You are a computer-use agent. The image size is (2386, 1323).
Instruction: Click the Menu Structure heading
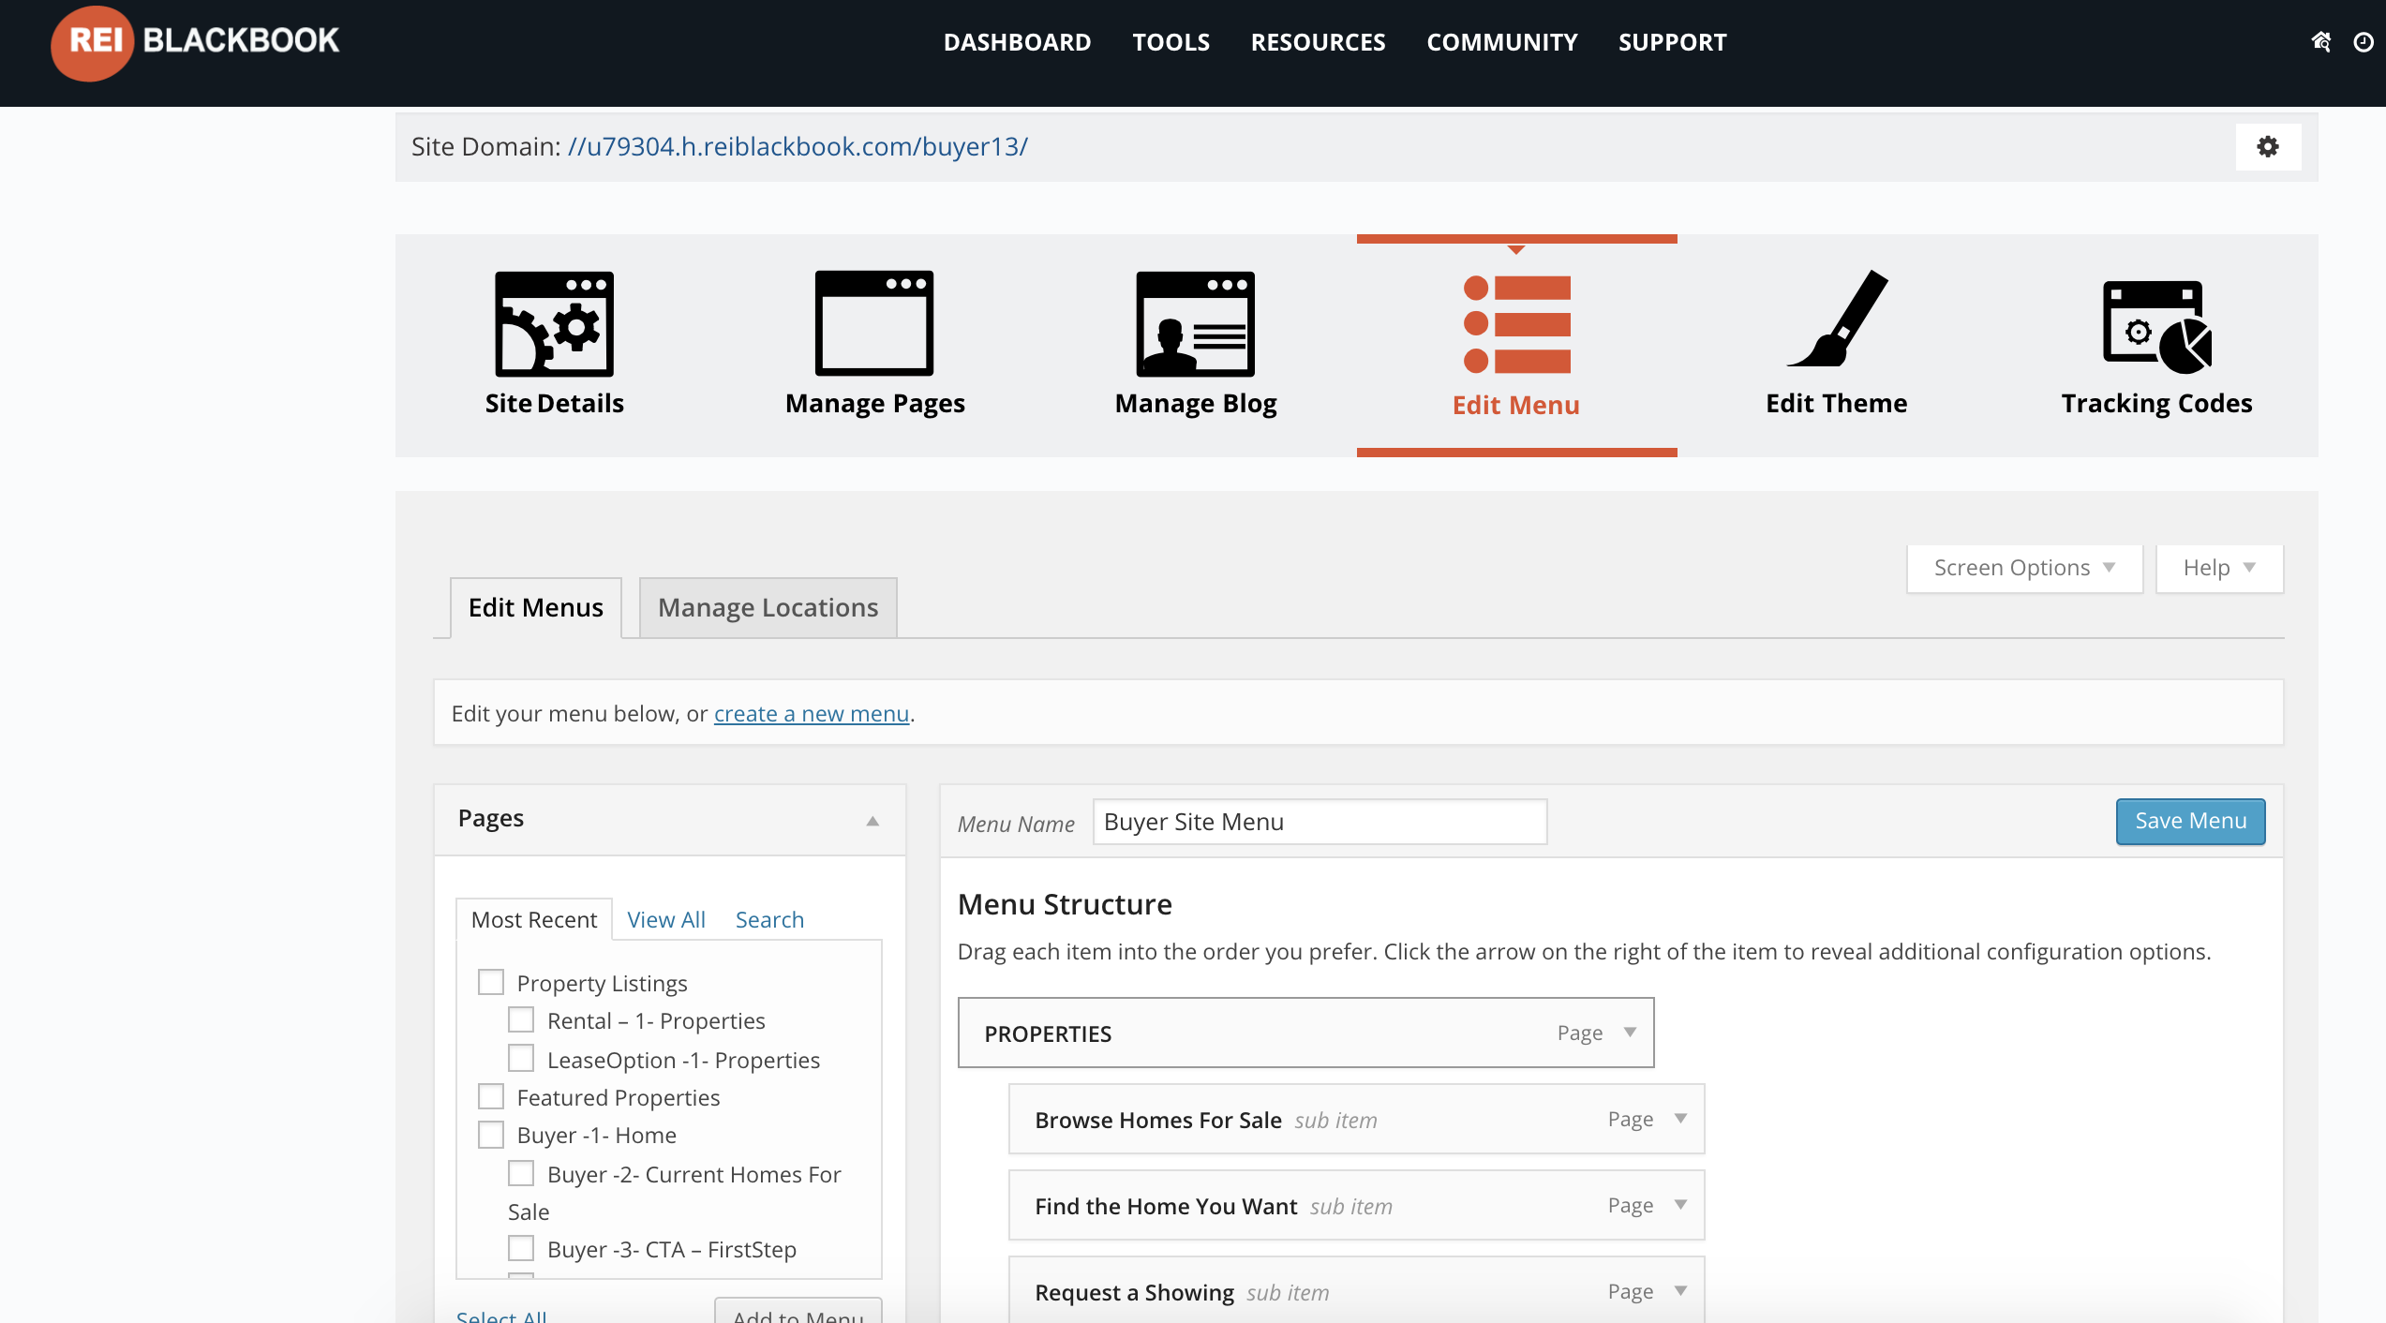pos(1065,904)
